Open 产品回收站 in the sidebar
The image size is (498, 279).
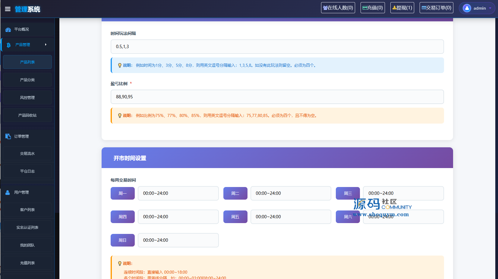pos(27,115)
